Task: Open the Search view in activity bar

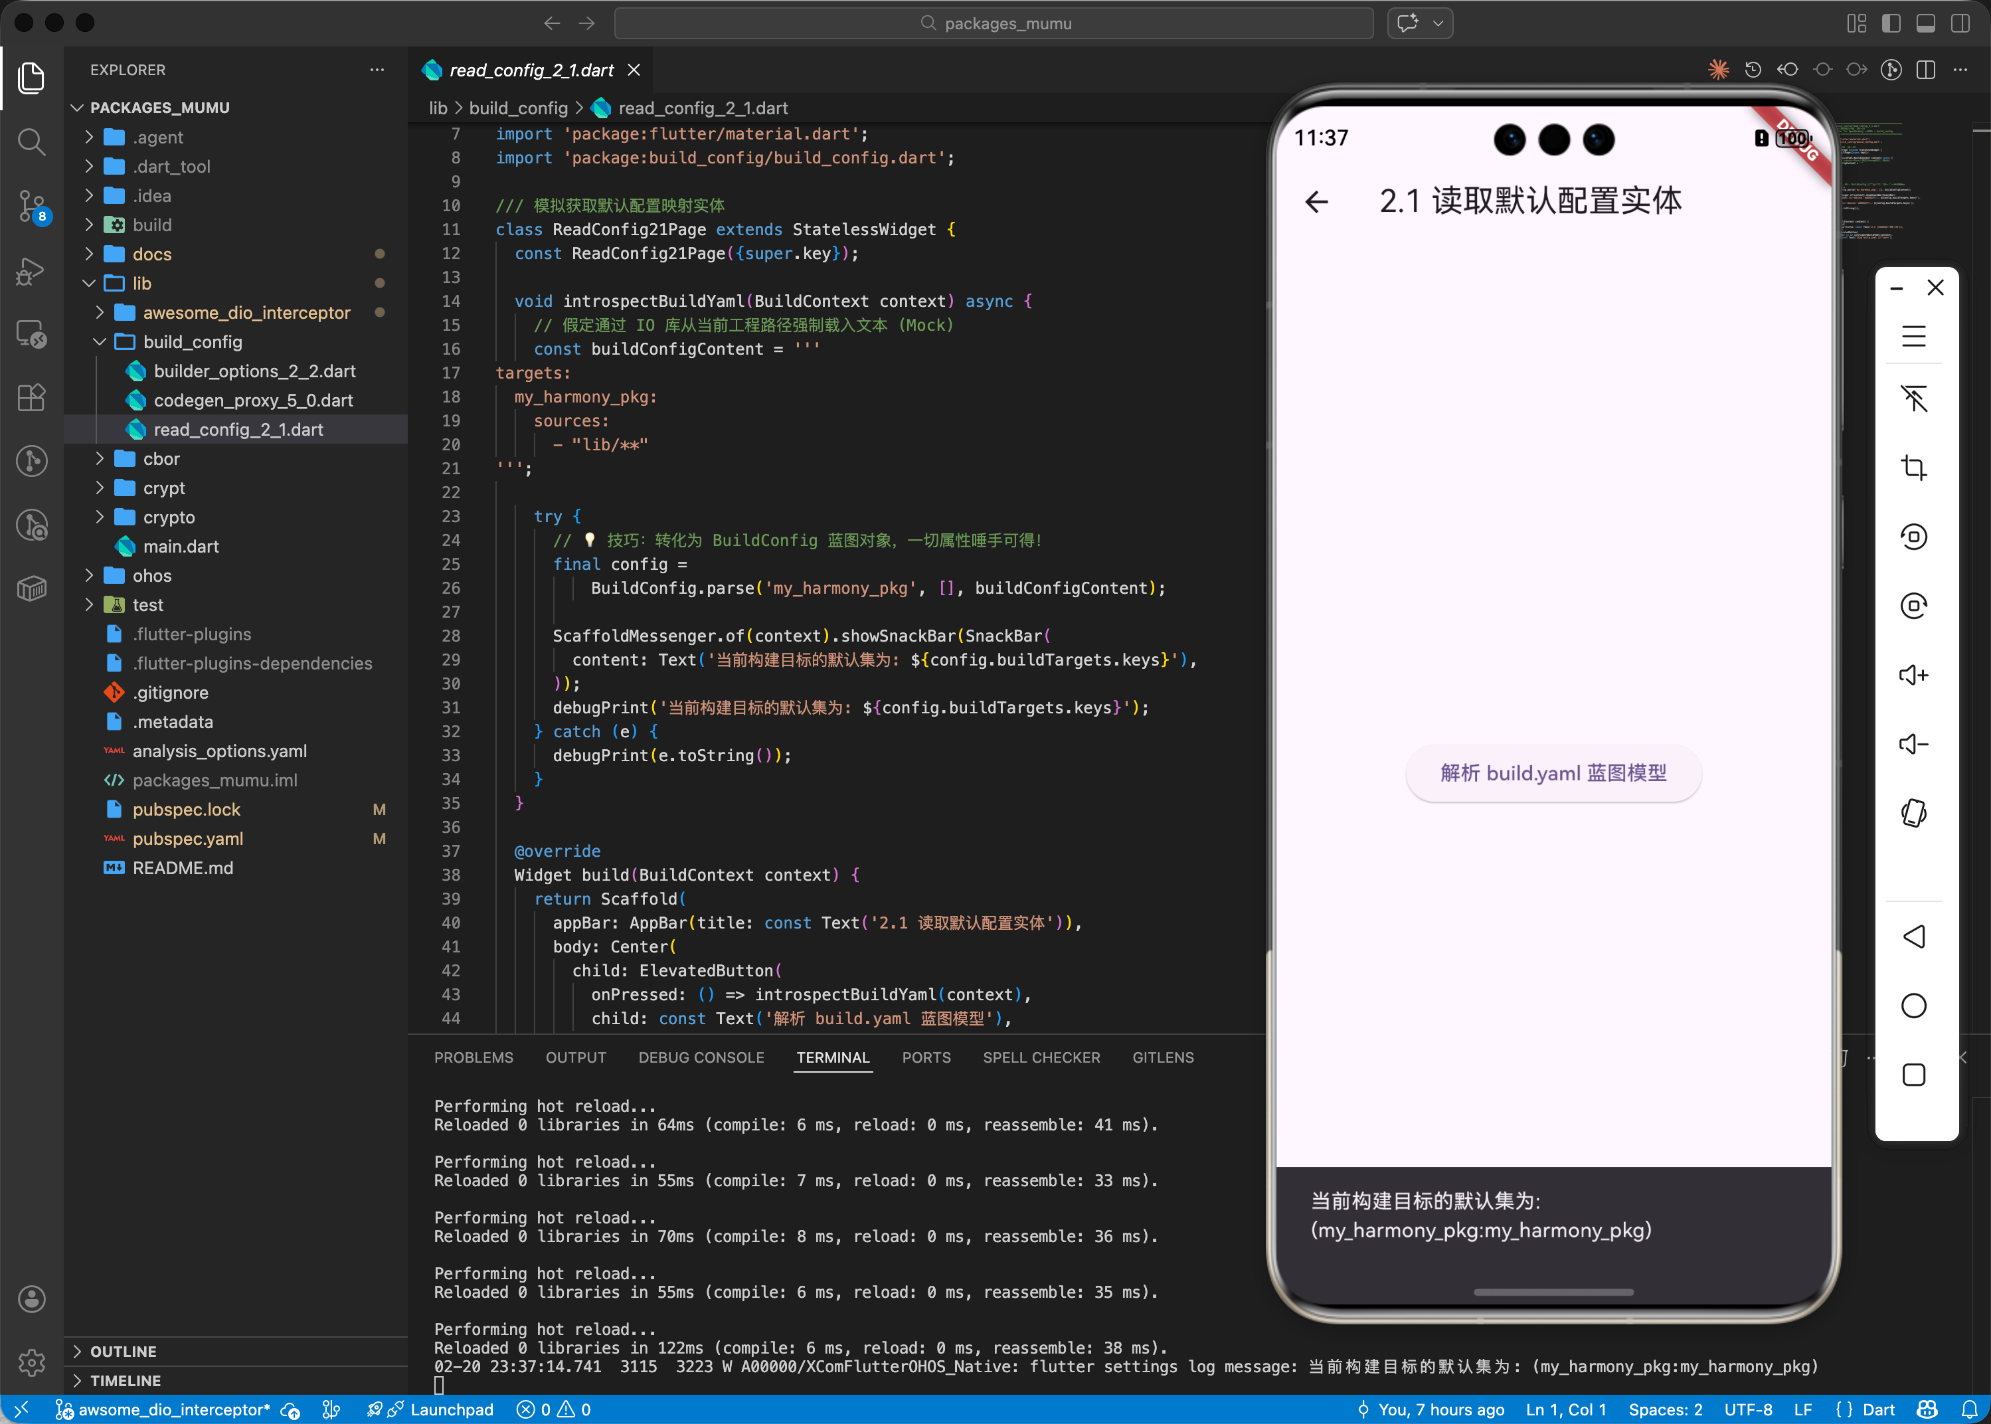Action: point(32,141)
